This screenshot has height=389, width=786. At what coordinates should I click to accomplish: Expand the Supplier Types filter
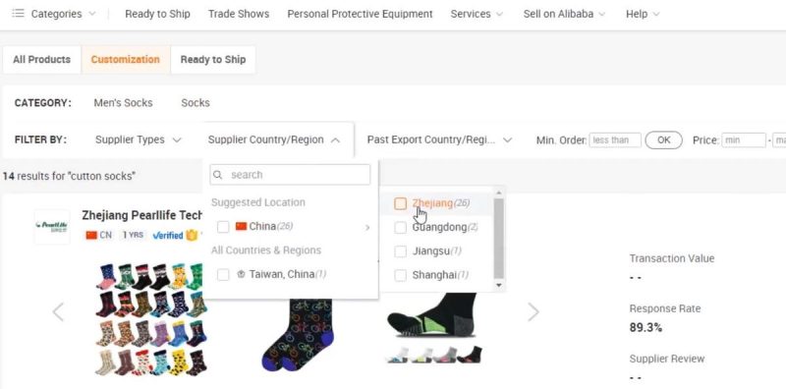[x=138, y=139]
